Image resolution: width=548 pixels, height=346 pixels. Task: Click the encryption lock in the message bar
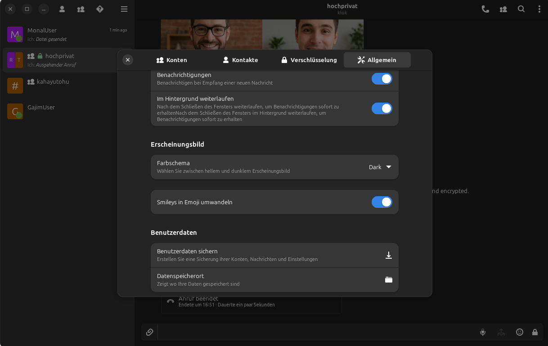tap(535, 332)
